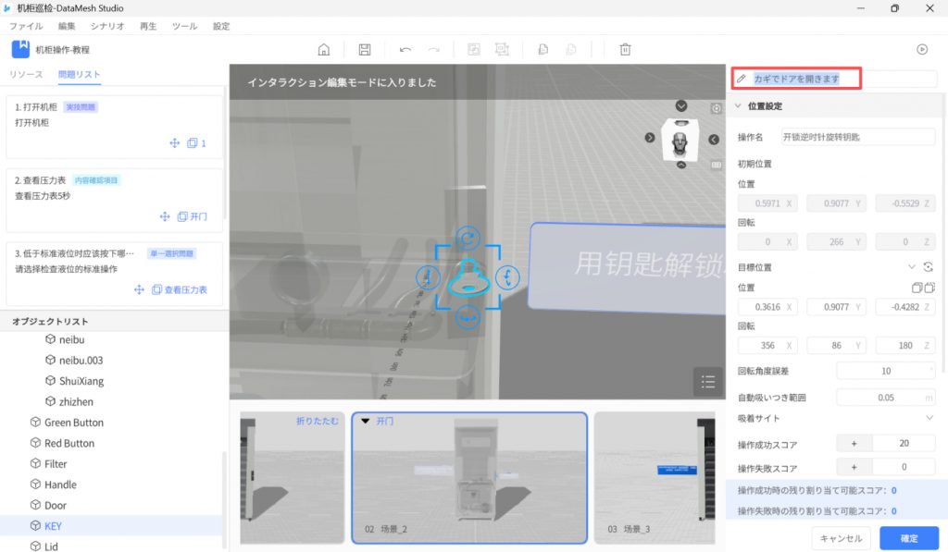Collapse the scene strip via 折りたたむ

pyautogui.click(x=318, y=422)
